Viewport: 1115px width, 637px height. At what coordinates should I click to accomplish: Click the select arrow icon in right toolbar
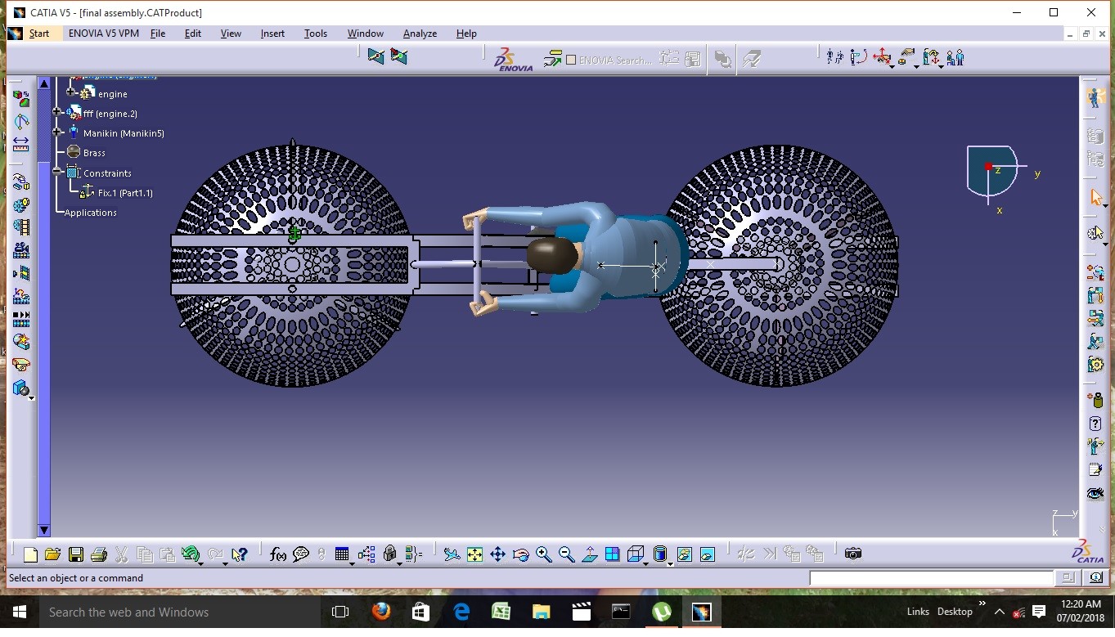pyautogui.click(x=1095, y=197)
